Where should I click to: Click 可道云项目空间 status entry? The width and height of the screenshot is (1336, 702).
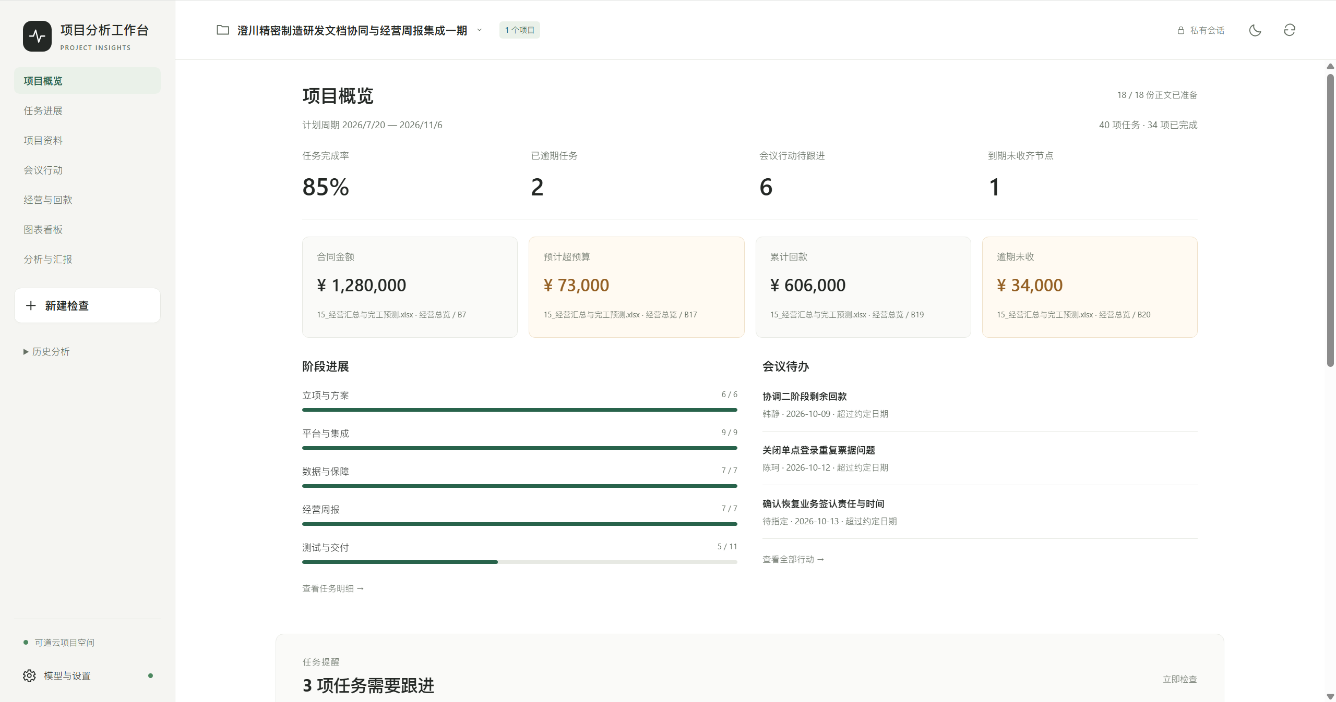[x=59, y=643]
